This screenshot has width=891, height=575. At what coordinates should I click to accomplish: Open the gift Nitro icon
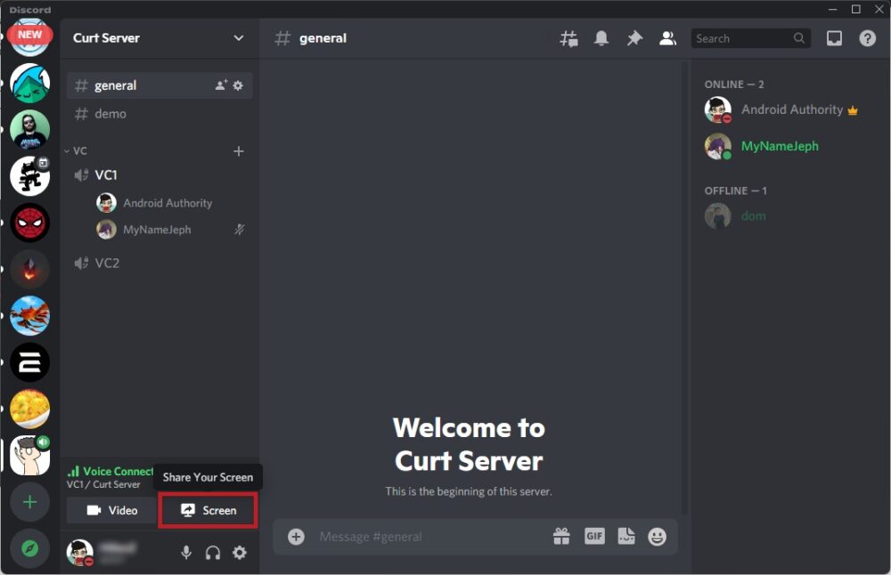(561, 536)
